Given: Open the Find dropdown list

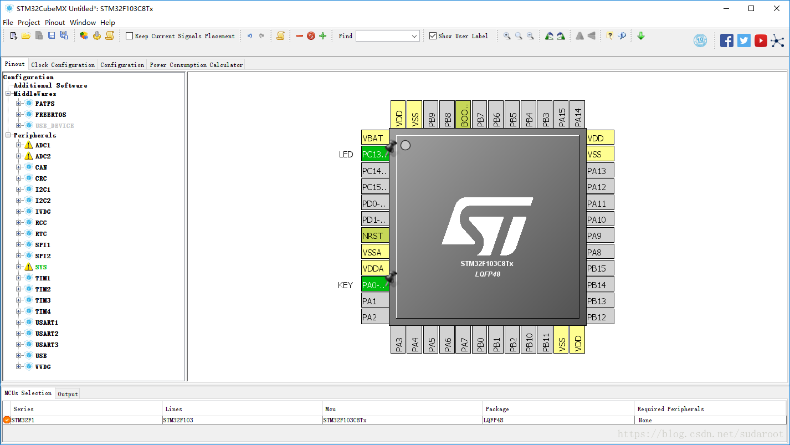Looking at the screenshot, I should click(x=414, y=36).
